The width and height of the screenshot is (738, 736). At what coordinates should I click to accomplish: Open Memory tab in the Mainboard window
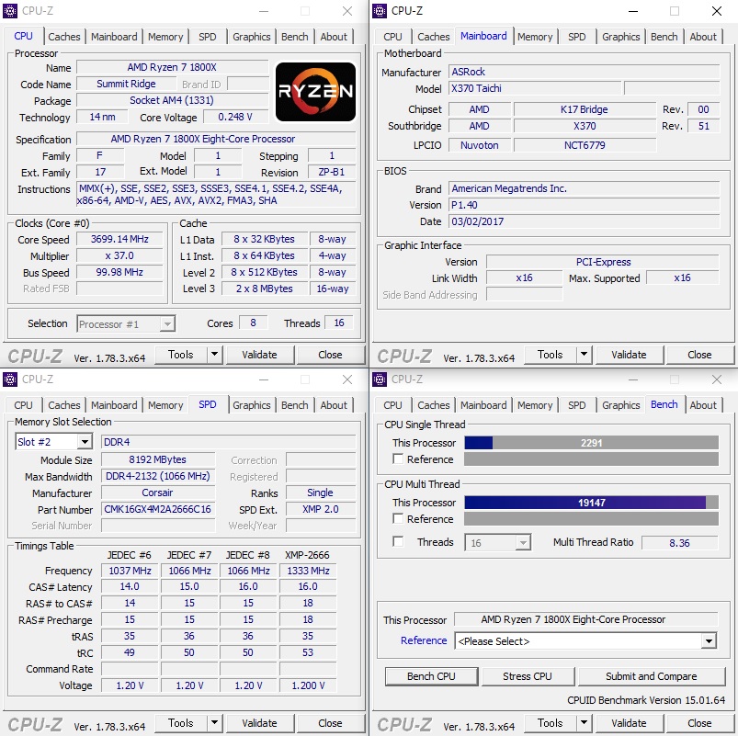pyautogui.click(x=535, y=37)
